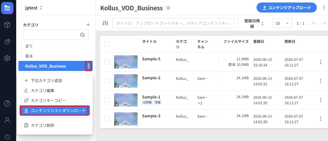This screenshot has width=328, height=141.
Task: Open the user account icon
Action: pos(7,120)
